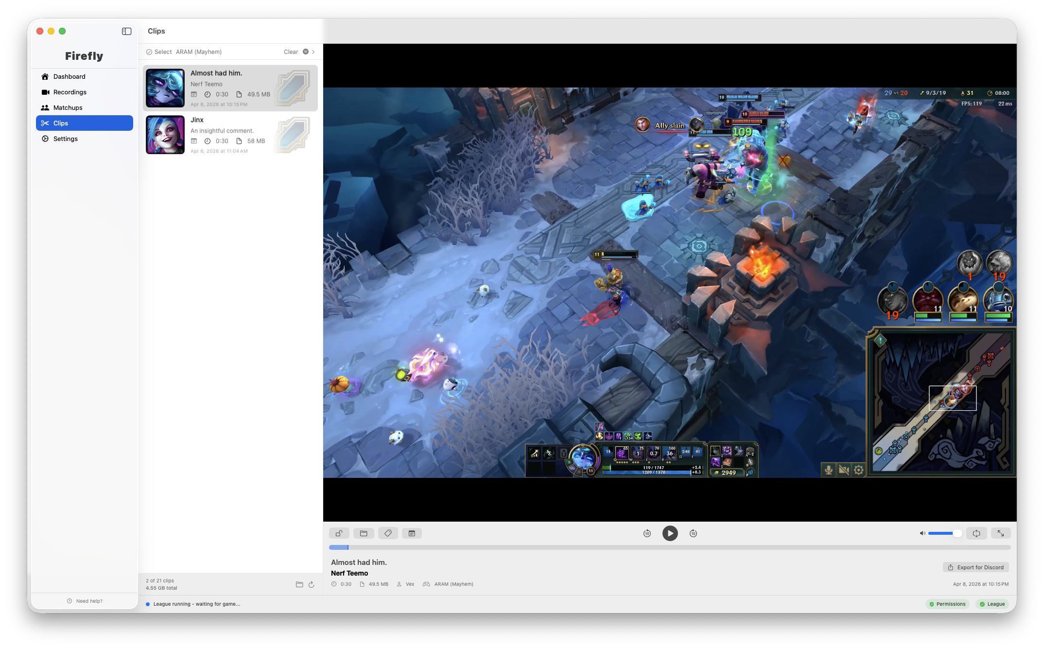Click the 'Almost had him.' title below video
Screen dimensions: 1044x649
point(359,562)
